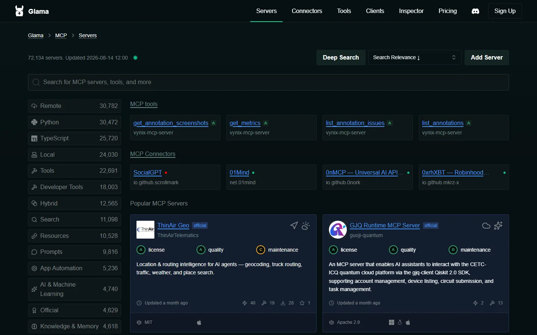Select the Resources filter icon
This screenshot has width=537, height=335.
click(34, 236)
